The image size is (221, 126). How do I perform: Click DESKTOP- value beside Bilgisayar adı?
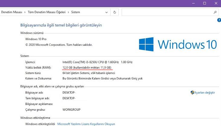coord(69,93)
